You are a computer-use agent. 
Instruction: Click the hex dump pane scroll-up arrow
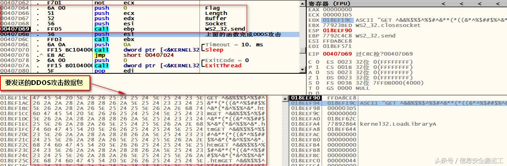coord(285,98)
